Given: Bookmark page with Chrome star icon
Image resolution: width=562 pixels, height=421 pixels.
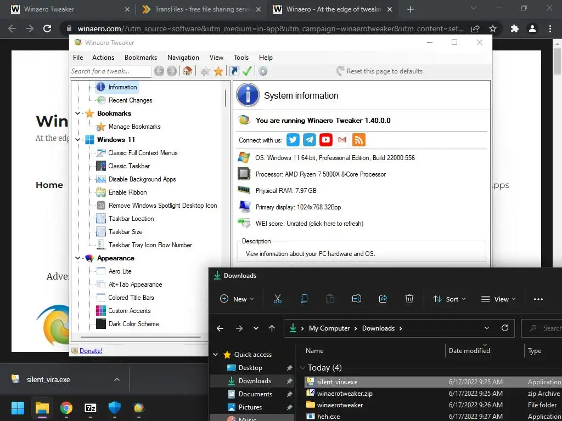Looking at the screenshot, I should coord(493,29).
